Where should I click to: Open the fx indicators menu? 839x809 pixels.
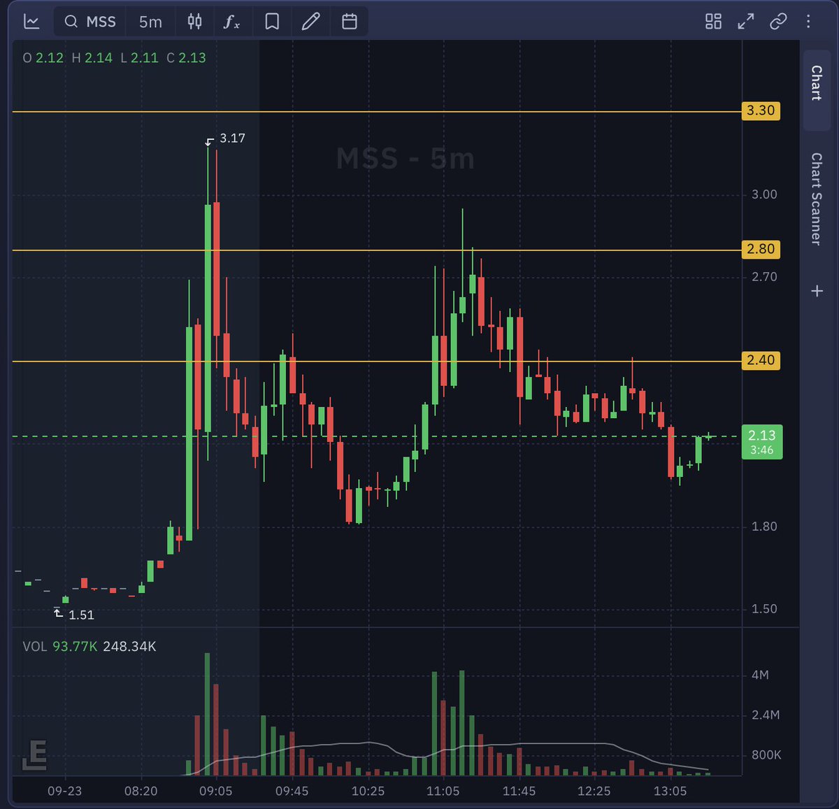231,22
